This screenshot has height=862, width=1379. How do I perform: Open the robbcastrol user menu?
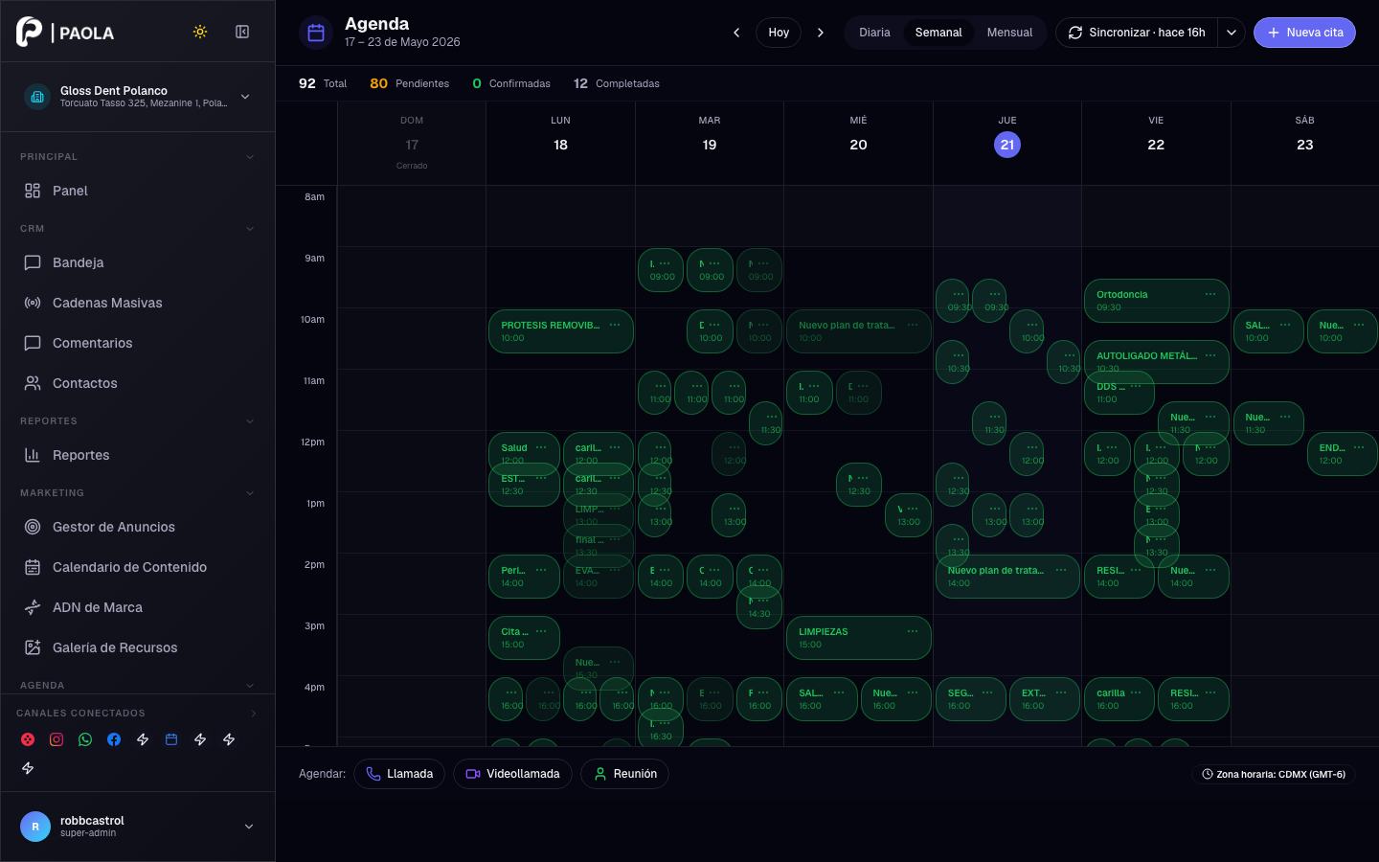click(138, 827)
